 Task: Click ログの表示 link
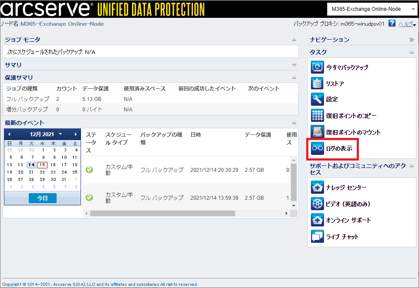339,148
